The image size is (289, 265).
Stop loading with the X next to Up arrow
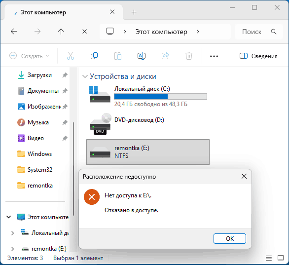click(x=85, y=32)
